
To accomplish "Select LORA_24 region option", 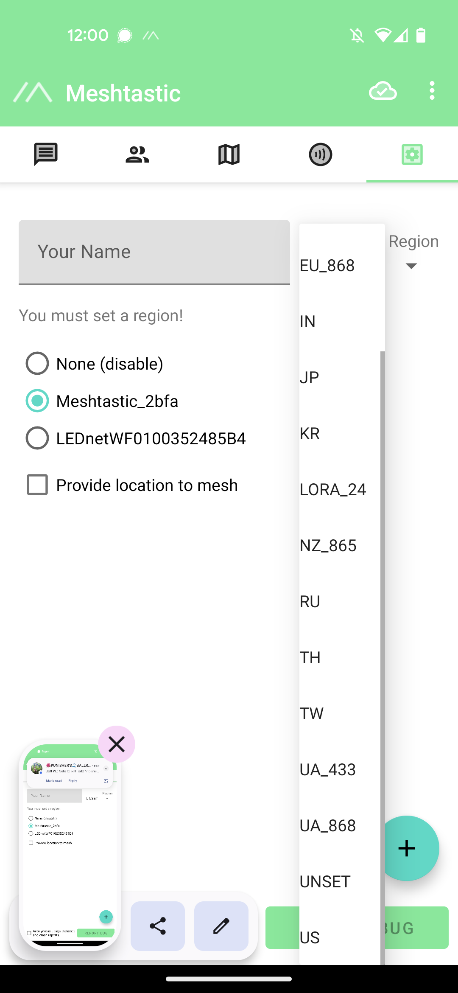I will (333, 489).
